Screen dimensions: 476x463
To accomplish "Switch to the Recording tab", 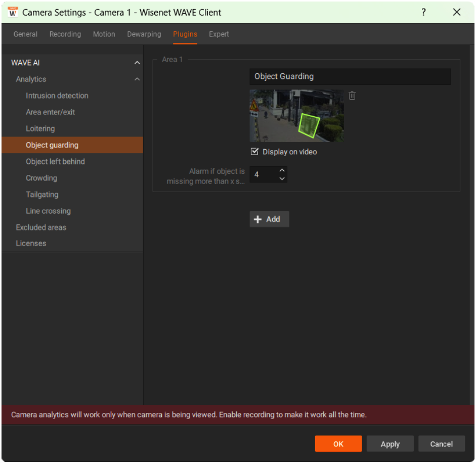I will [65, 34].
